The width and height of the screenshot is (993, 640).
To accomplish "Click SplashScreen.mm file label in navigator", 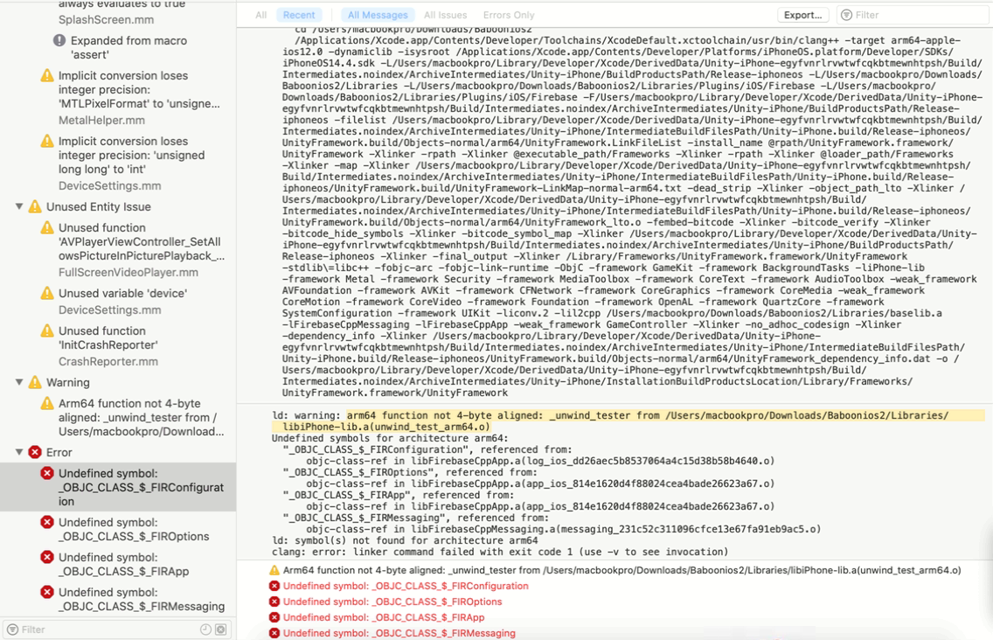I will [106, 19].
